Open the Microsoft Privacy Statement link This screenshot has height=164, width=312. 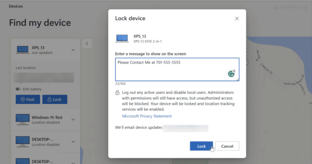pos(147,116)
